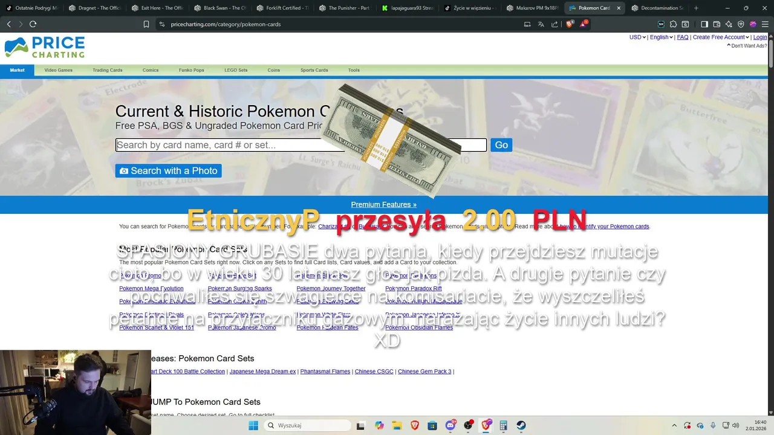Screen dimensions: 774x435
Task: Open Phantasmal Flames new release link
Action: click(325, 372)
